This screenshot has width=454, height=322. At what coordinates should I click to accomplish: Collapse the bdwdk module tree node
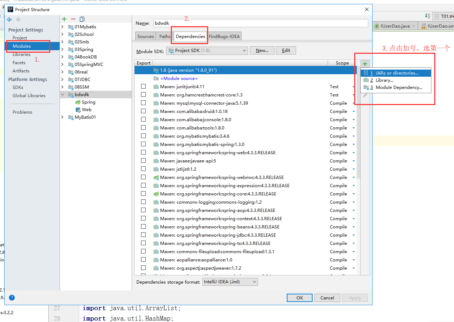coord(62,95)
